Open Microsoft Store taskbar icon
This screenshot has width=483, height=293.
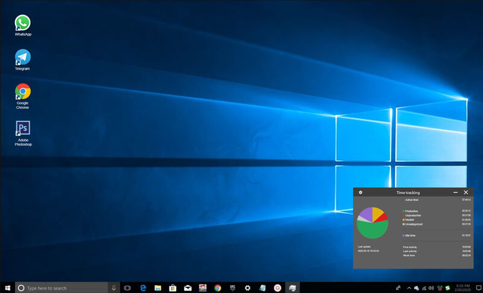pos(173,288)
